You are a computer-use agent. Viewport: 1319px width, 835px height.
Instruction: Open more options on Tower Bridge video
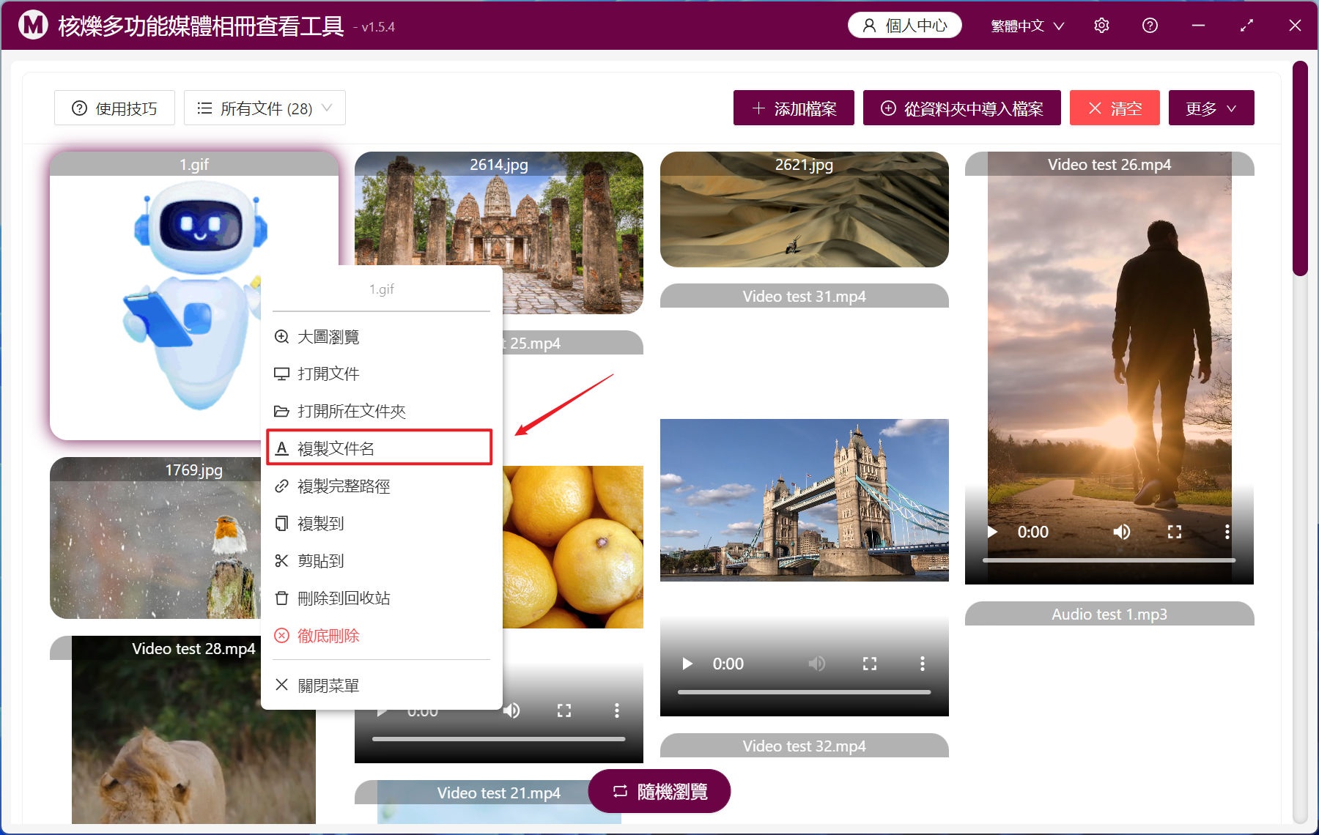pos(922,664)
